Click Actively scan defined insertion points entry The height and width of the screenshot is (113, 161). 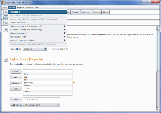[x=37, y=19]
